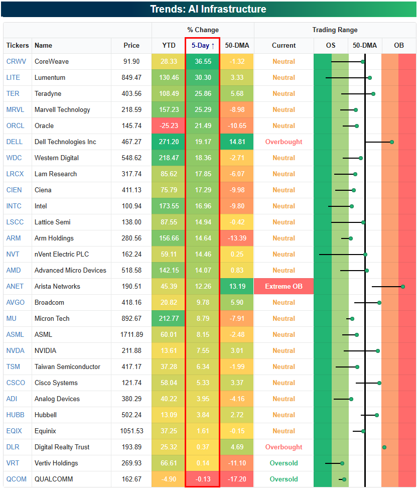This screenshot has height=491, width=419.
Task: Click the Overbought label for Dell
Action: (x=284, y=142)
